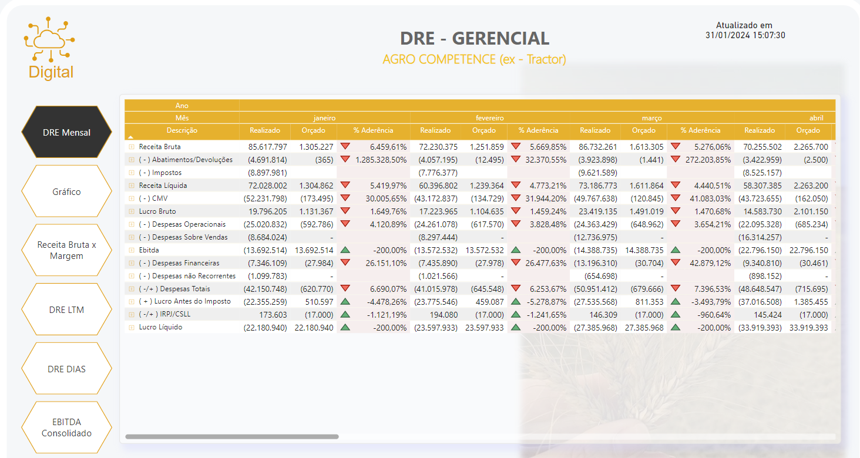Expand the Lucro Antes do Imposto row
The image size is (860, 458).
click(x=132, y=302)
